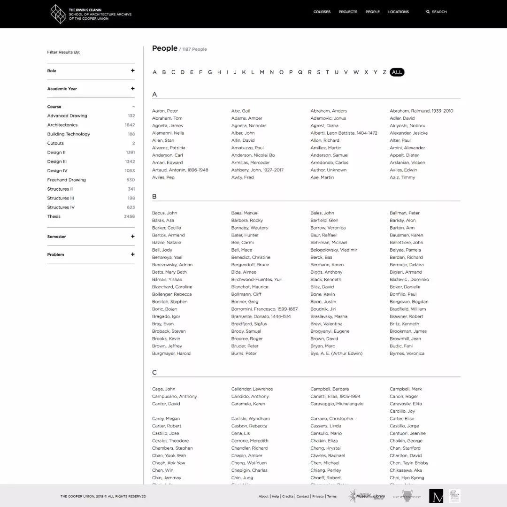Open Chen, Tayin Bobby's page
The width and height of the screenshot is (507, 507).
409,463
